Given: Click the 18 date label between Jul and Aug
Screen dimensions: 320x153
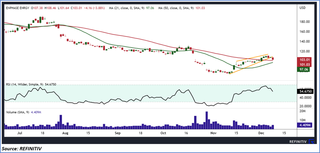Looking at the screenshot, I should coord(42,133).
